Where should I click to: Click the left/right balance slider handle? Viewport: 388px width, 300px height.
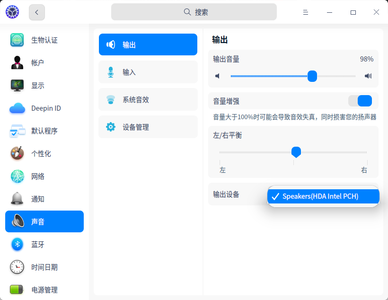(x=296, y=152)
